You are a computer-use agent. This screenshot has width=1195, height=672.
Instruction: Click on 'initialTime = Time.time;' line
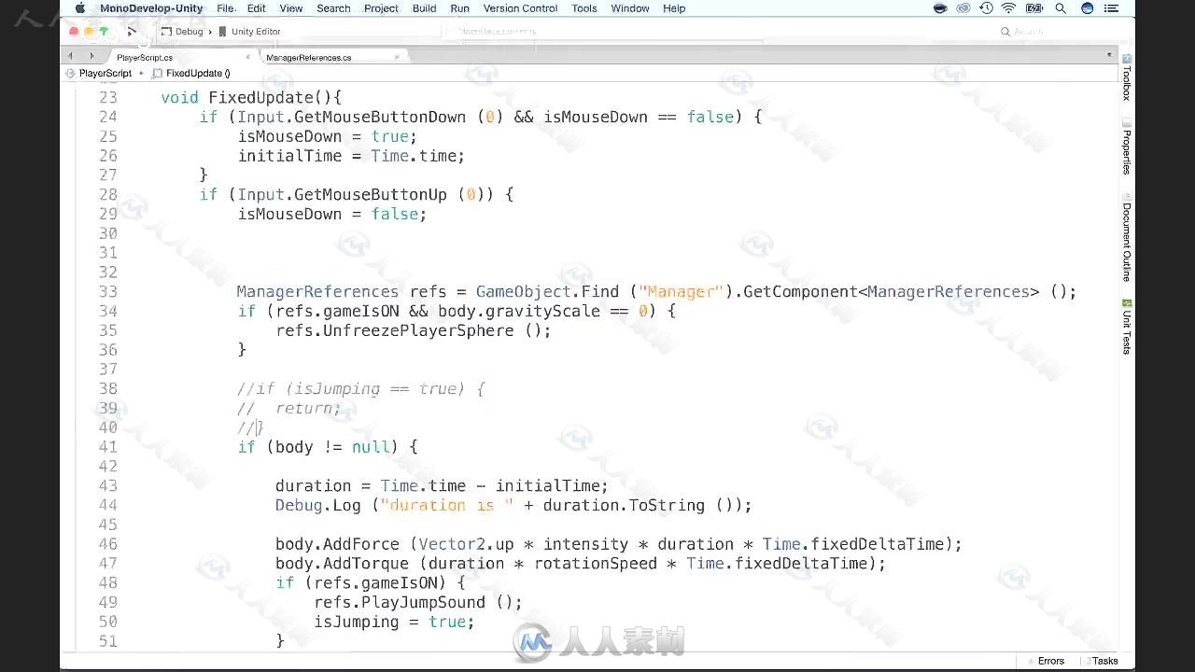[x=351, y=156]
